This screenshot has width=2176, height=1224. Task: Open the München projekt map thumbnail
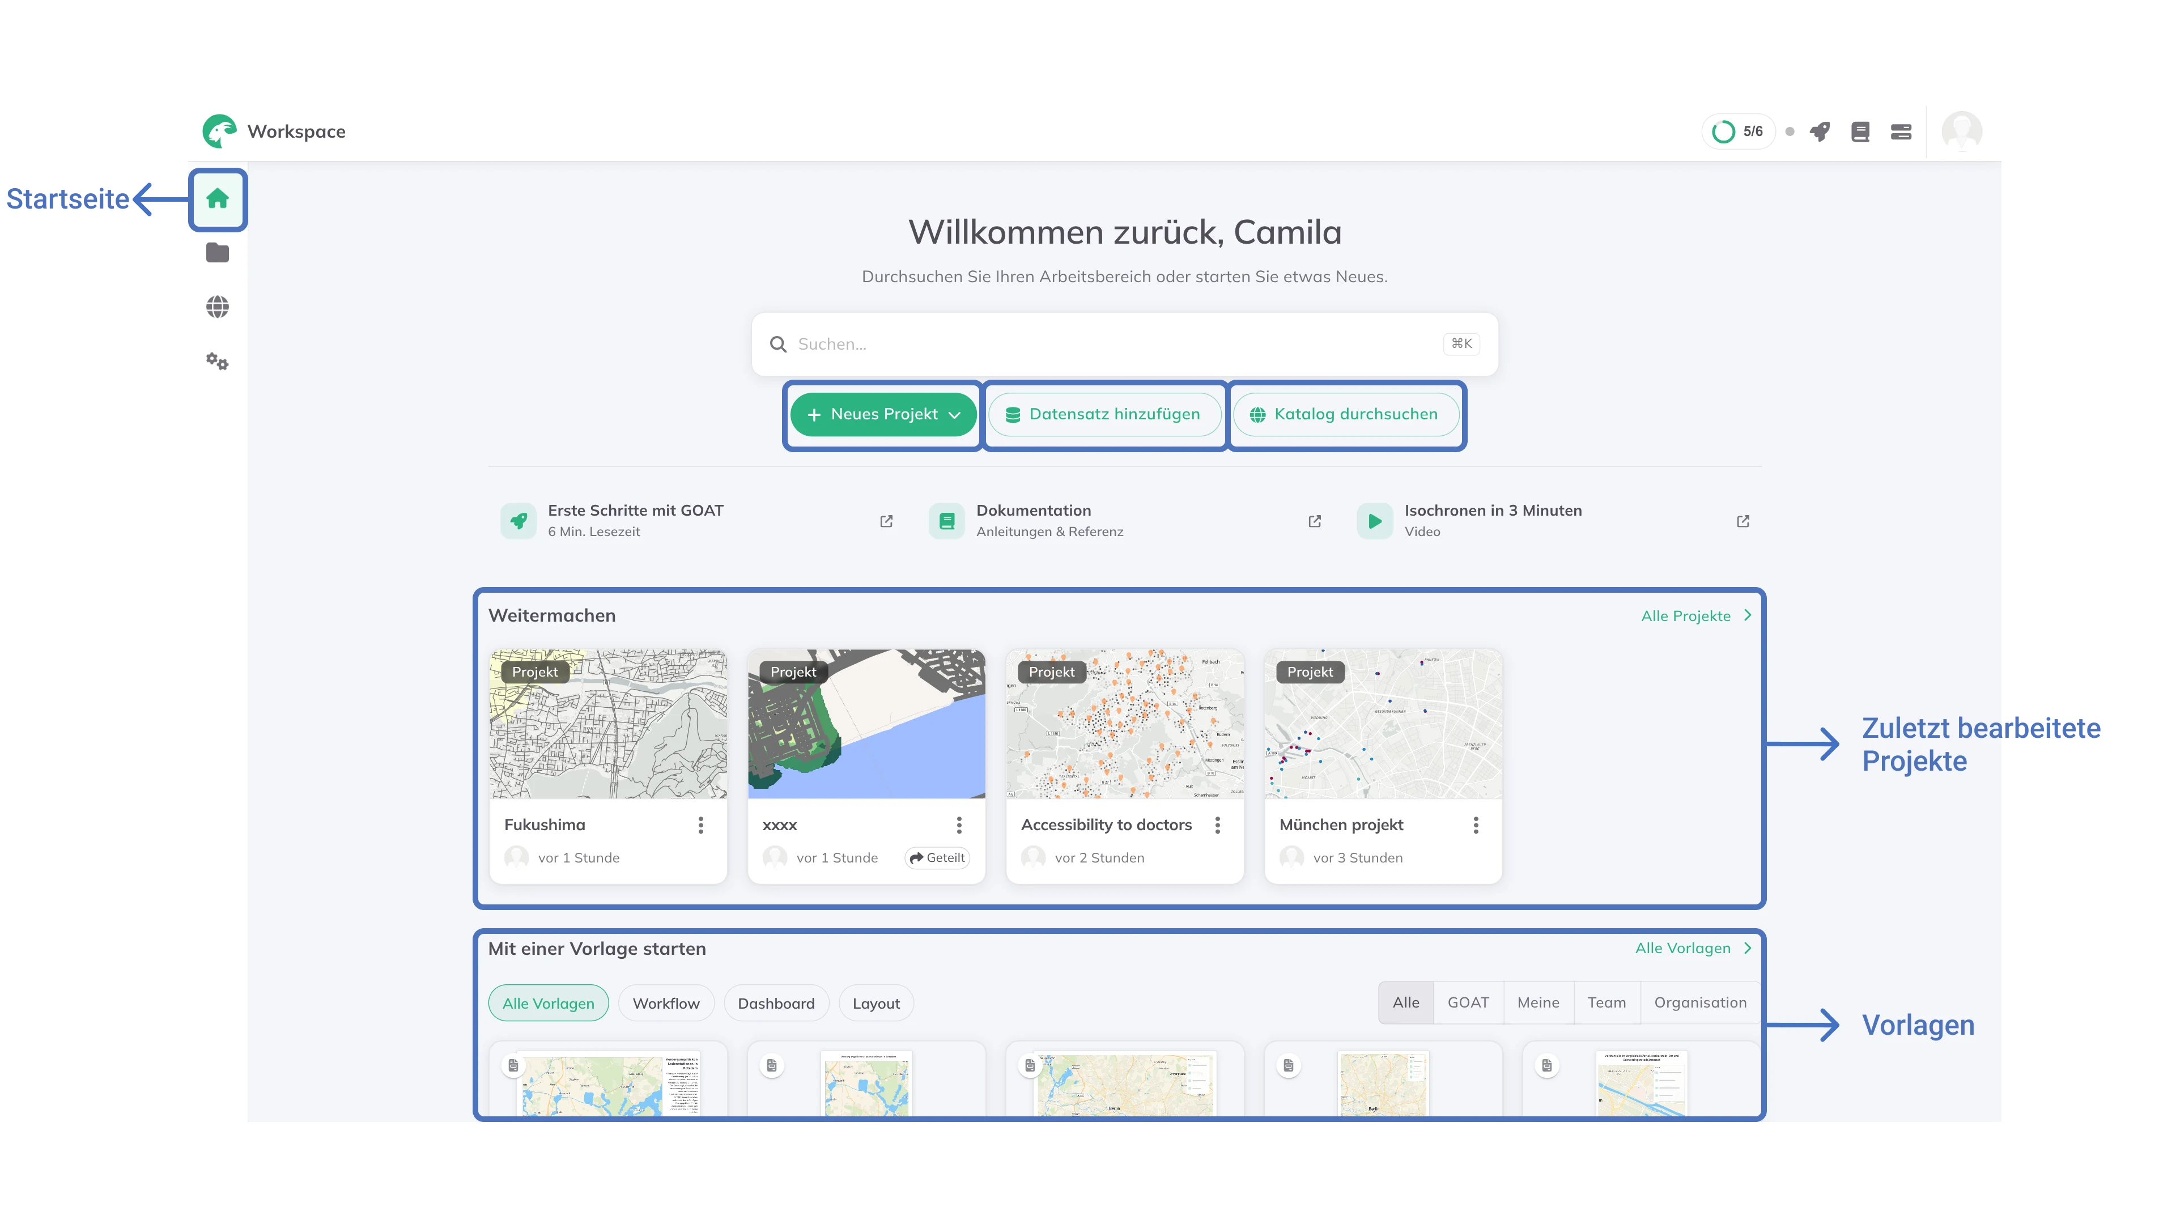point(1384,724)
